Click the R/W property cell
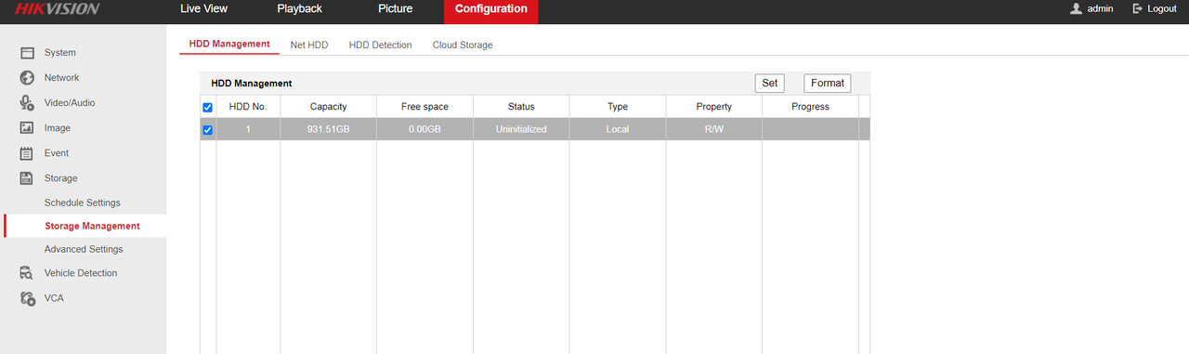The height and width of the screenshot is (354, 1189). tap(714, 129)
